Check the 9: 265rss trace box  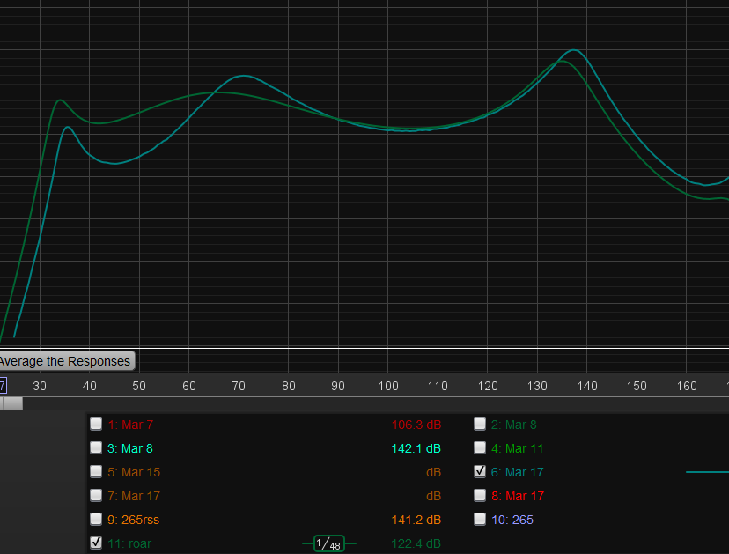(96, 519)
